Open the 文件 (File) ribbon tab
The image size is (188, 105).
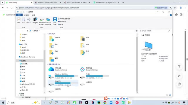pyautogui.click(x=19, y=15)
